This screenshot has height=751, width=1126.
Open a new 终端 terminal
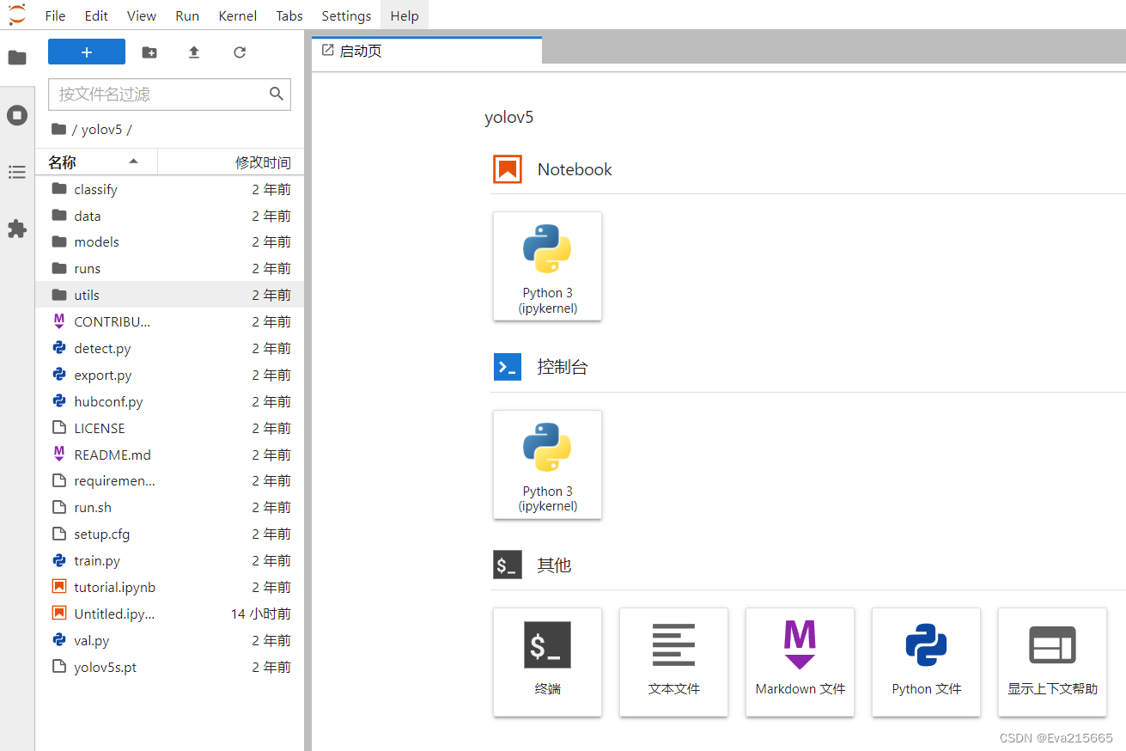(x=547, y=662)
